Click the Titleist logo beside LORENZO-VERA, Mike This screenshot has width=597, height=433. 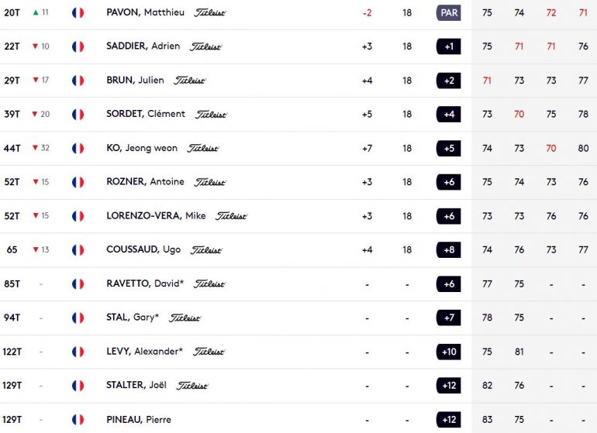point(231,216)
